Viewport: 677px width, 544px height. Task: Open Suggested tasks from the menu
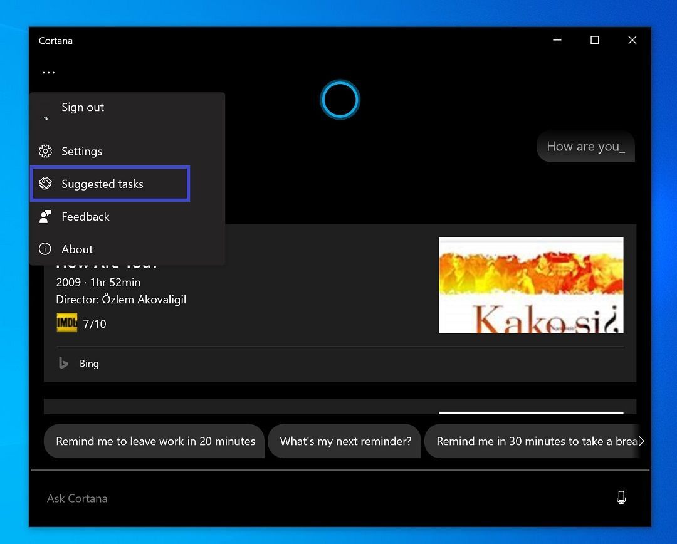coord(102,184)
